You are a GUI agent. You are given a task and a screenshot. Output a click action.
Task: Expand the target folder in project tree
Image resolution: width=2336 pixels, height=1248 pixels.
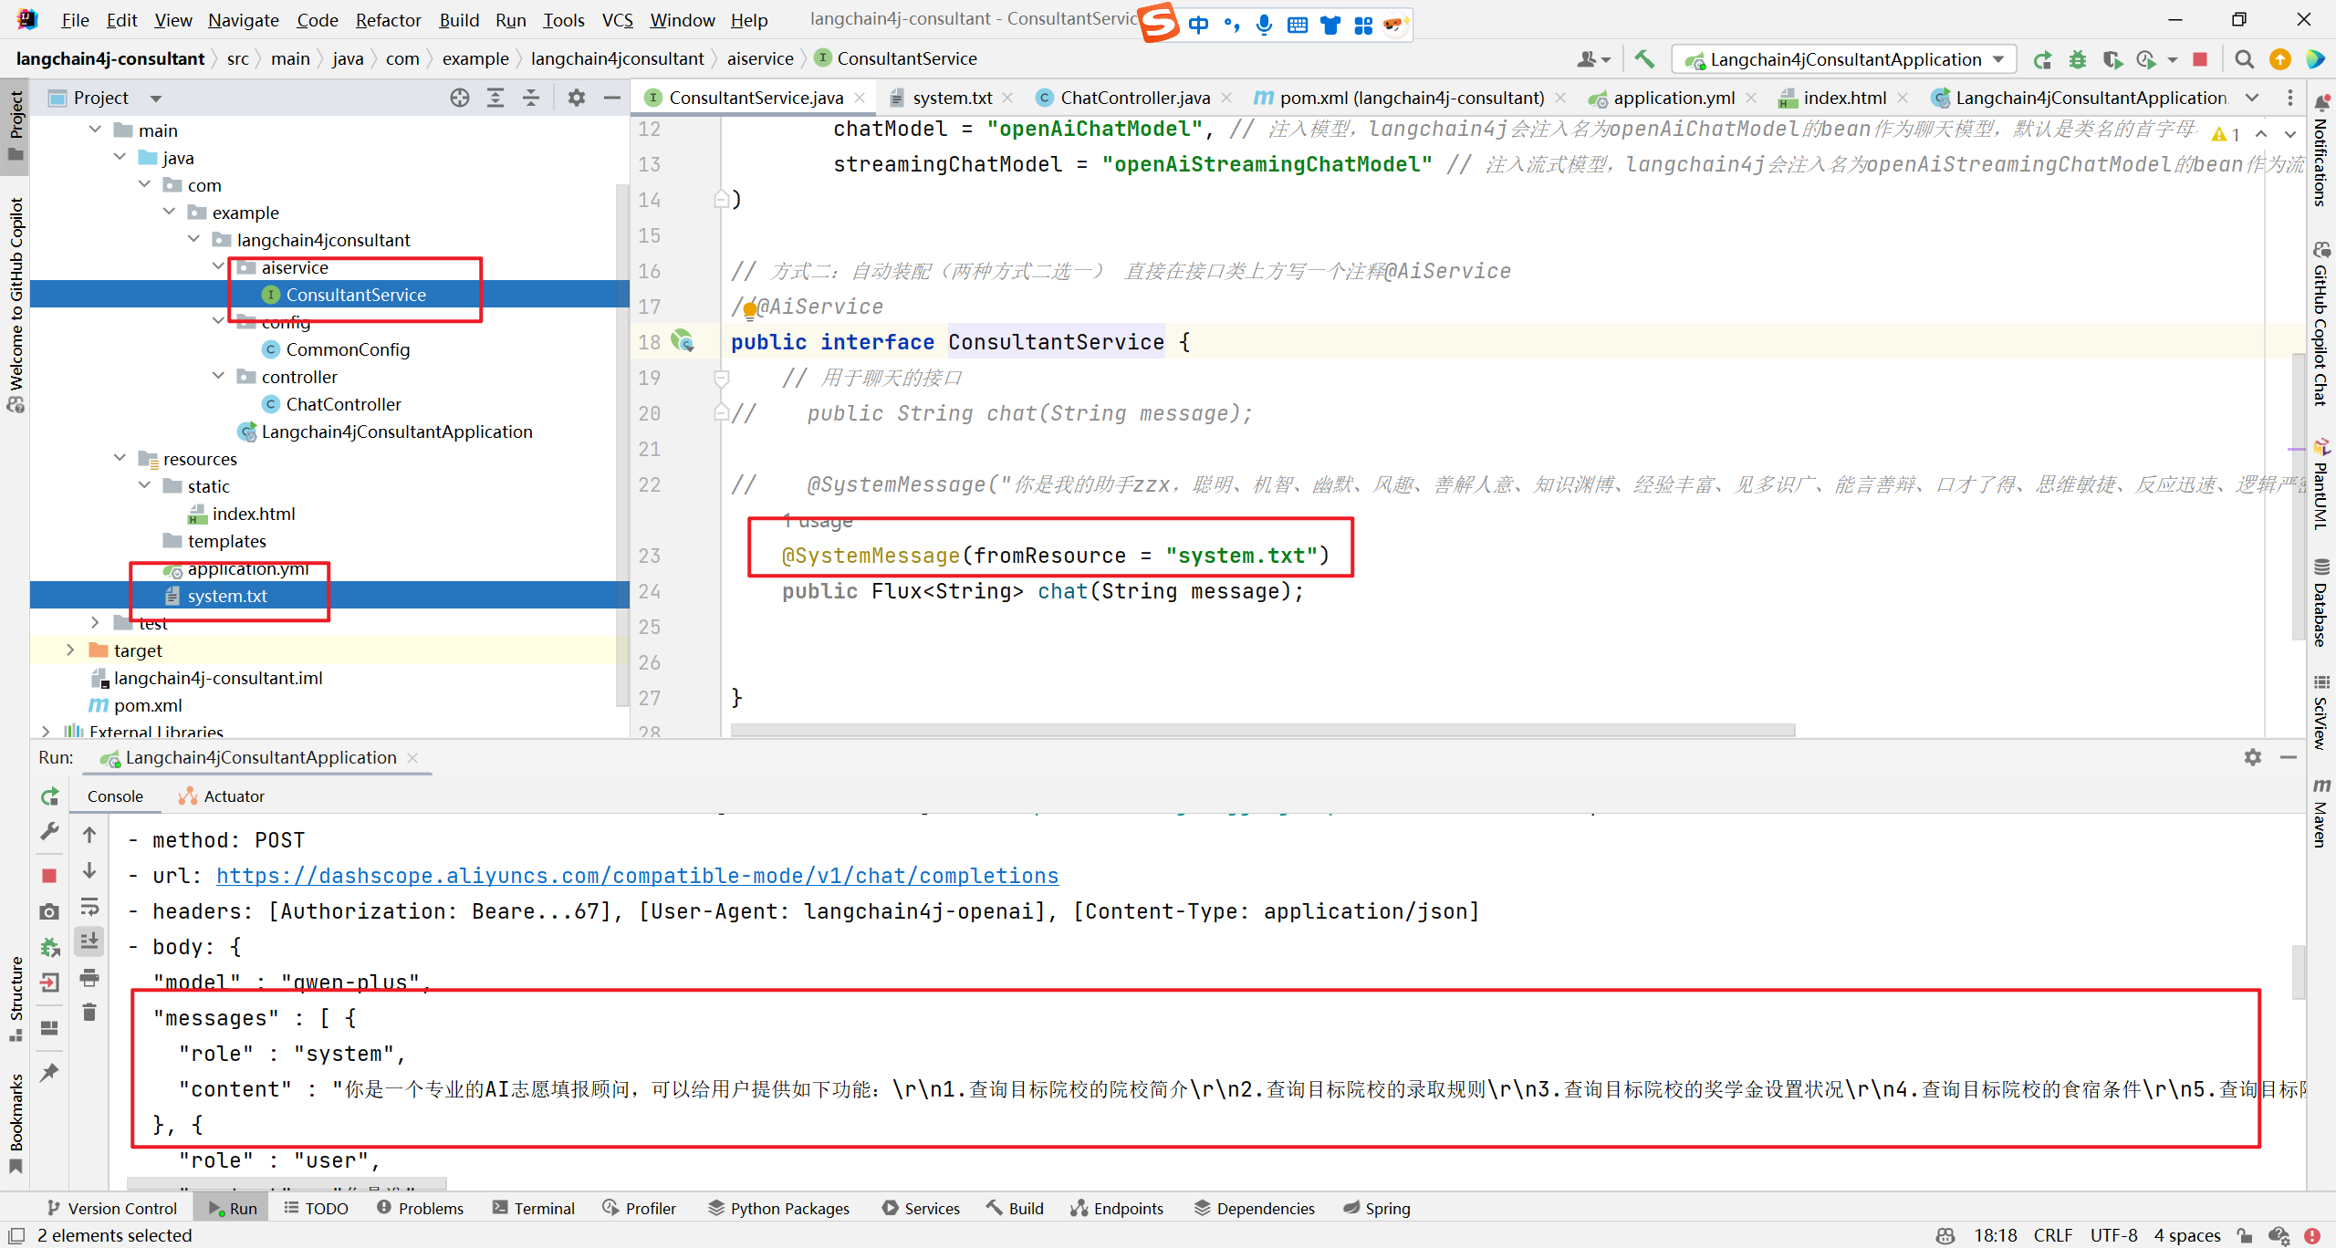(x=70, y=650)
